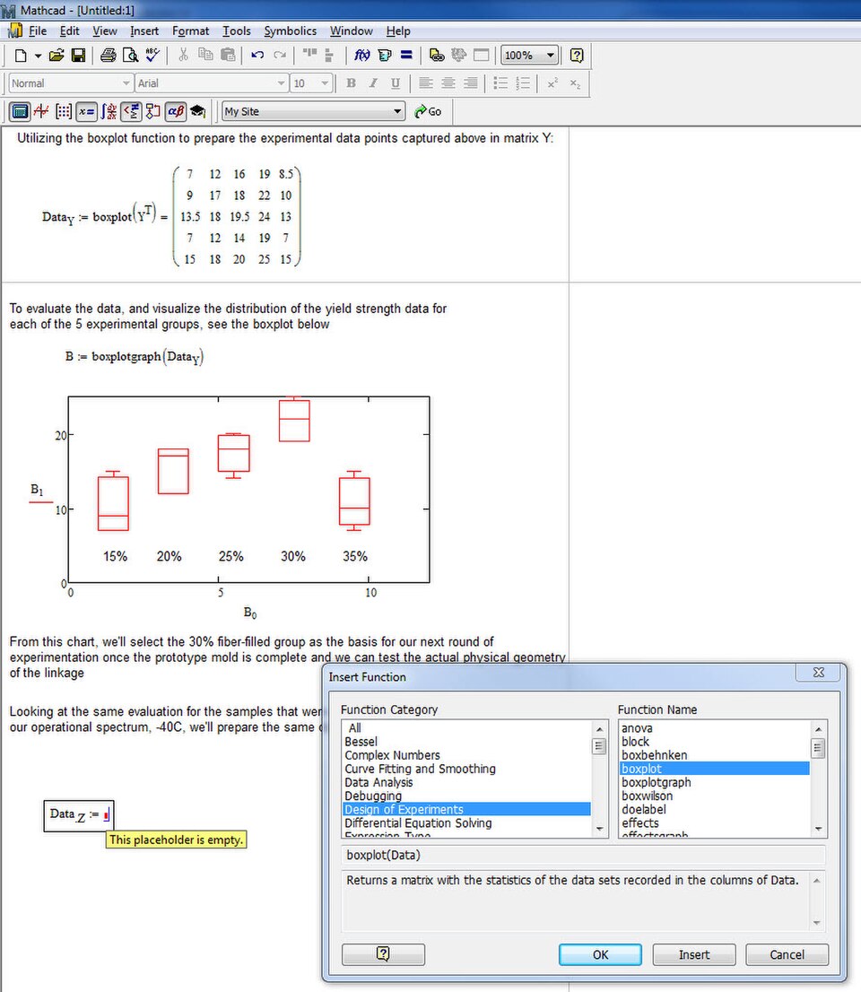The image size is (861, 992).
Task: Open the My Site dropdown
Action: 397,111
